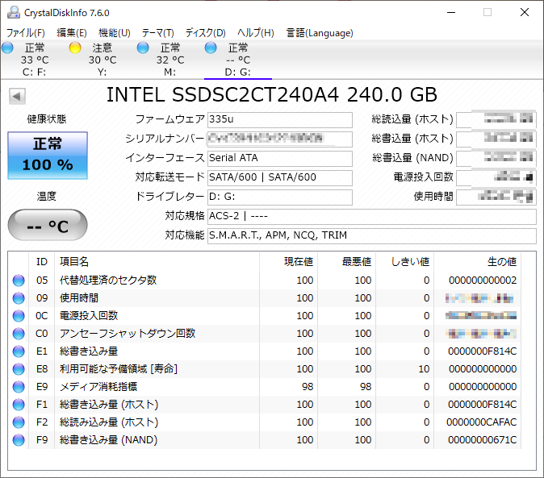Screen dimensions: 544x478
Task: Click raw value 00000000671C
Action: (x=482, y=440)
